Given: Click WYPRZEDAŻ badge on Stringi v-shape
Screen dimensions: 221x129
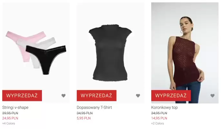Looking at the screenshot, I should point(22,95).
